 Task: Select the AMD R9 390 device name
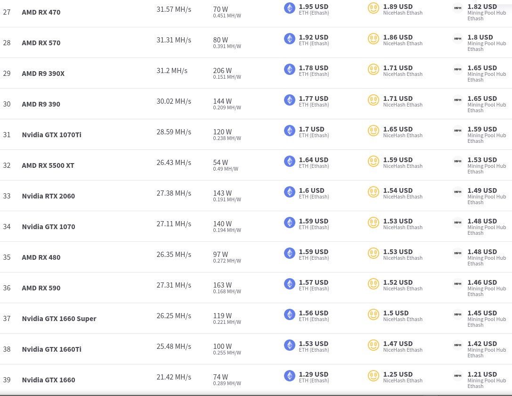[41, 104]
